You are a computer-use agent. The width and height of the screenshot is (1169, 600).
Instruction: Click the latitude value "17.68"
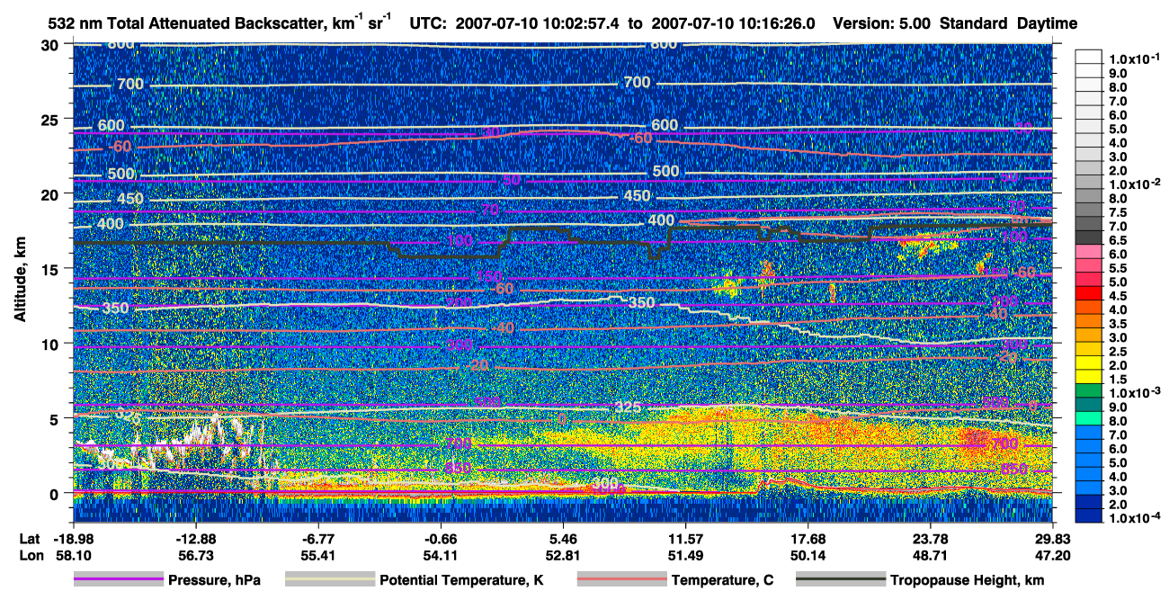point(808,539)
